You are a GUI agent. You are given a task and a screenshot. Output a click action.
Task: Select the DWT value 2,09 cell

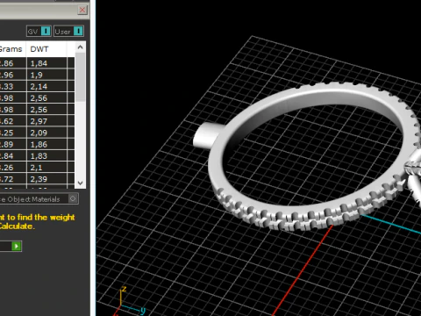pos(46,133)
